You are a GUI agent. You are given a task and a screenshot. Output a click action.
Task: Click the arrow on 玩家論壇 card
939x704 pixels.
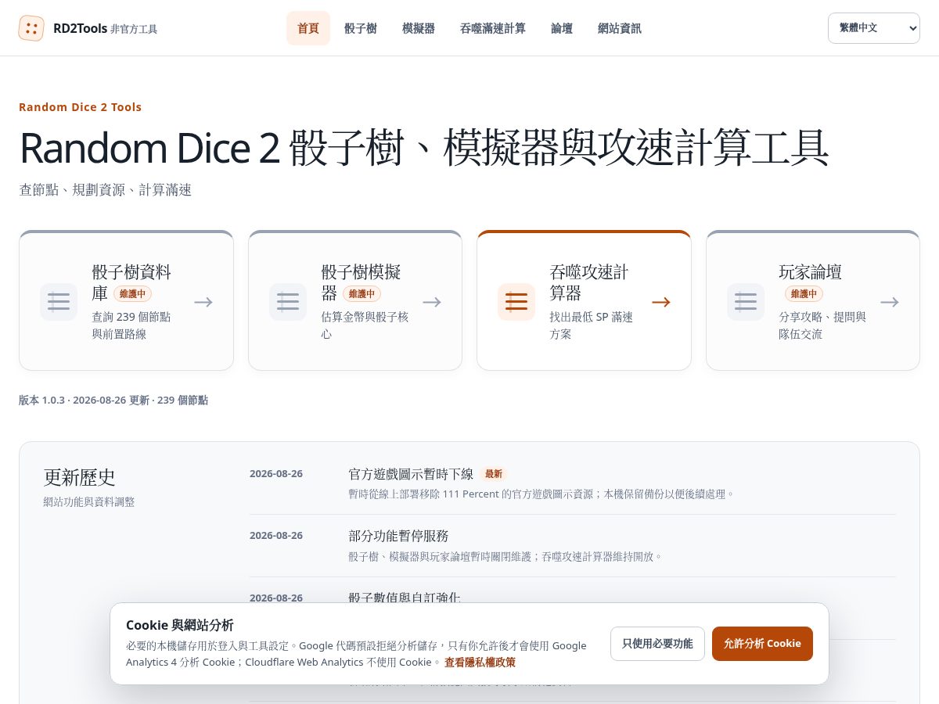point(890,302)
